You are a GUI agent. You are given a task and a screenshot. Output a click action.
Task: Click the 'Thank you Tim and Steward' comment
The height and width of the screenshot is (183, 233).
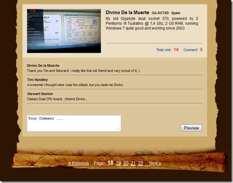(x=84, y=71)
